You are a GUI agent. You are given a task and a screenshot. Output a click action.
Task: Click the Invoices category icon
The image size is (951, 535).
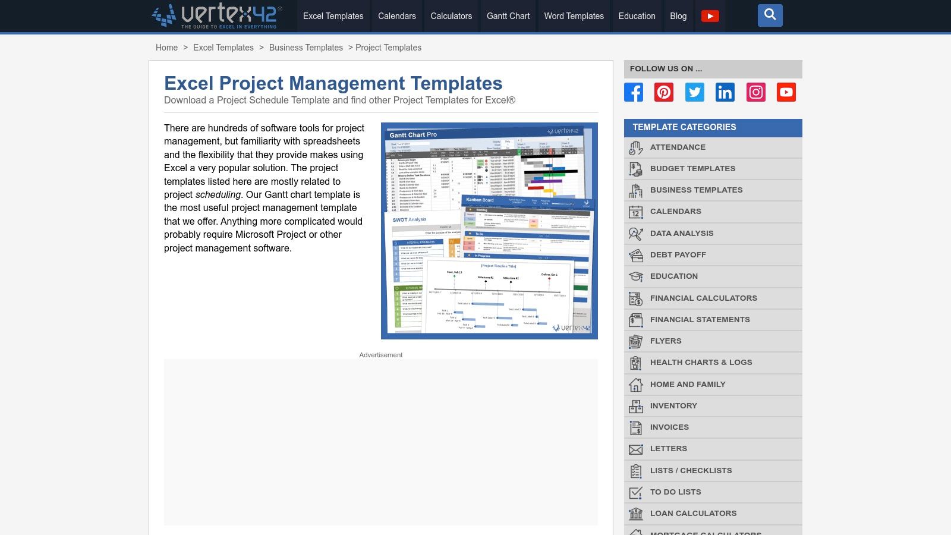636,427
